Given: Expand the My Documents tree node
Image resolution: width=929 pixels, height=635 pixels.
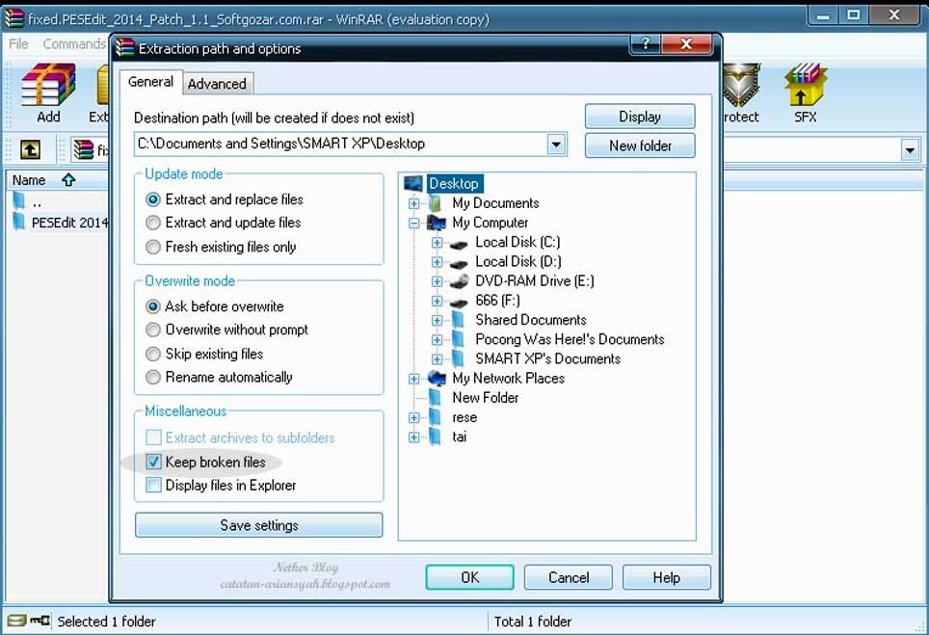Looking at the screenshot, I should [413, 203].
